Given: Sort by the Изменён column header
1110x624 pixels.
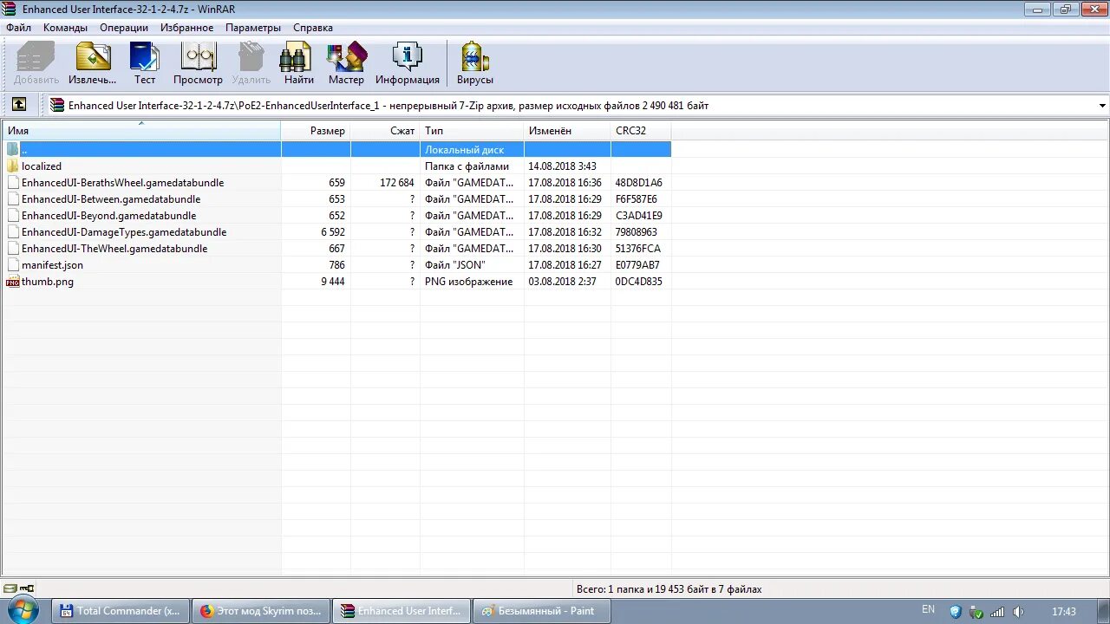Looking at the screenshot, I should click(x=567, y=131).
